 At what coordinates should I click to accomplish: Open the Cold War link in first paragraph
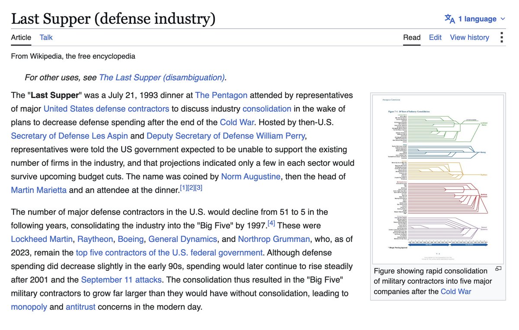(237, 122)
